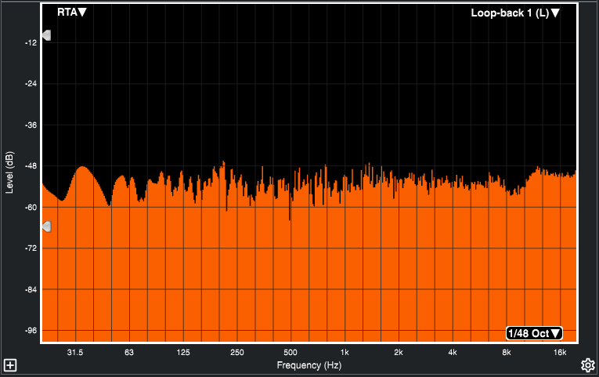Screen dimensions: 599x377
Task: Click the 125 frequency axis tick label
Action: click(x=183, y=353)
